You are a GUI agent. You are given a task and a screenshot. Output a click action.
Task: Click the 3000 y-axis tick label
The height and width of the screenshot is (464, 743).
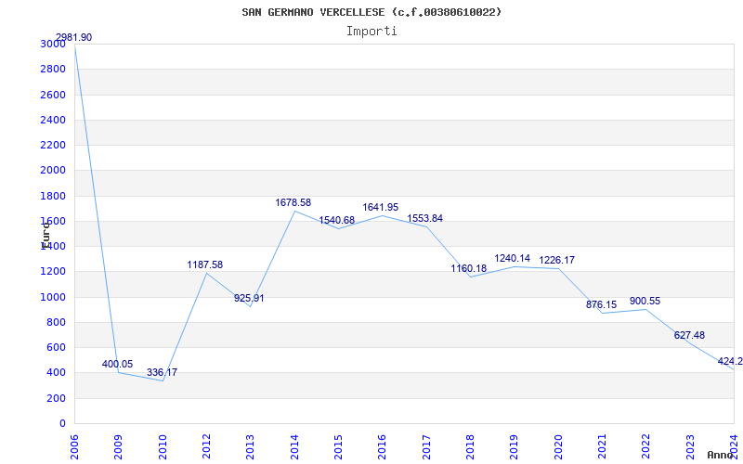coord(53,44)
